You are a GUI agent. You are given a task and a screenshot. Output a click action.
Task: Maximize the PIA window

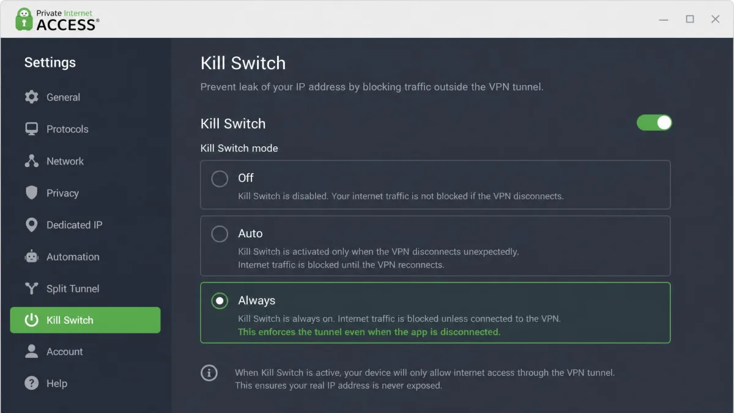click(x=690, y=20)
